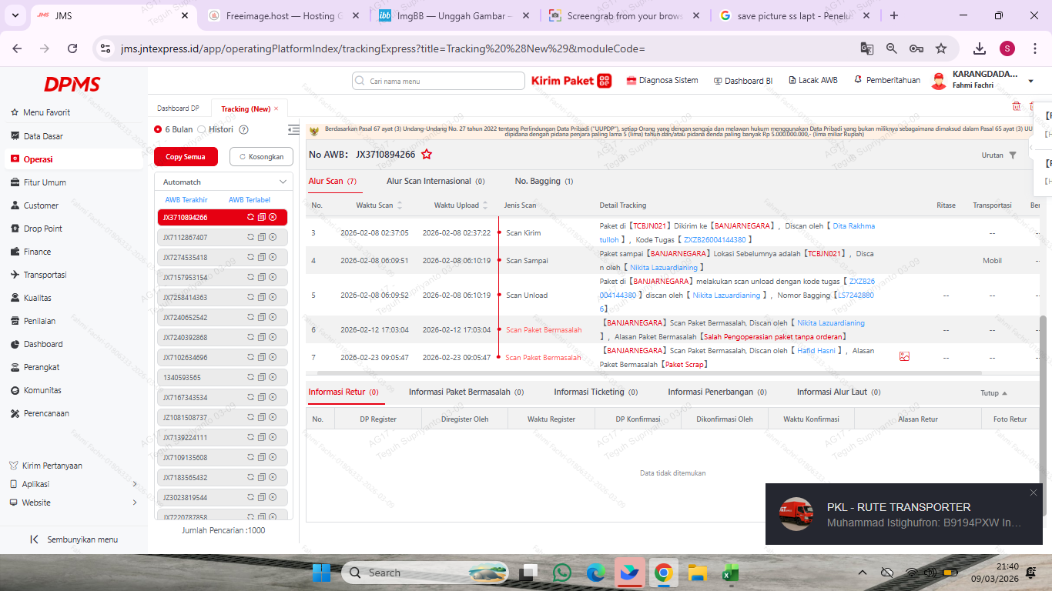Click the Kosongkan button
The width and height of the screenshot is (1052, 591).
(x=261, y=156)
